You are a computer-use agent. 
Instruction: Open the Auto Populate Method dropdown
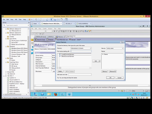53,68
